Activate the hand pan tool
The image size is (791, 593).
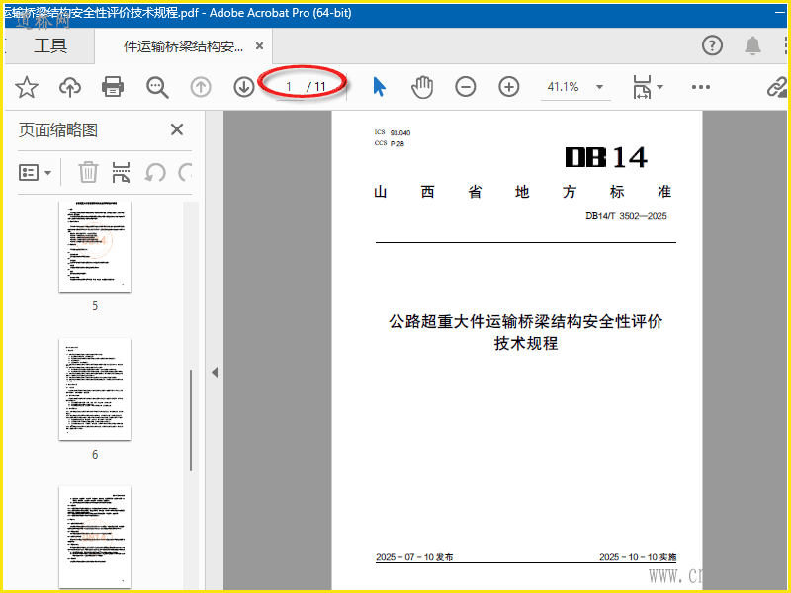click(422, 87)
